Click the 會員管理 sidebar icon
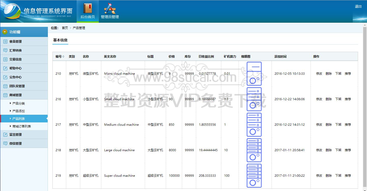367x191 pixels. pyautogui.click(x=5, y=41)
